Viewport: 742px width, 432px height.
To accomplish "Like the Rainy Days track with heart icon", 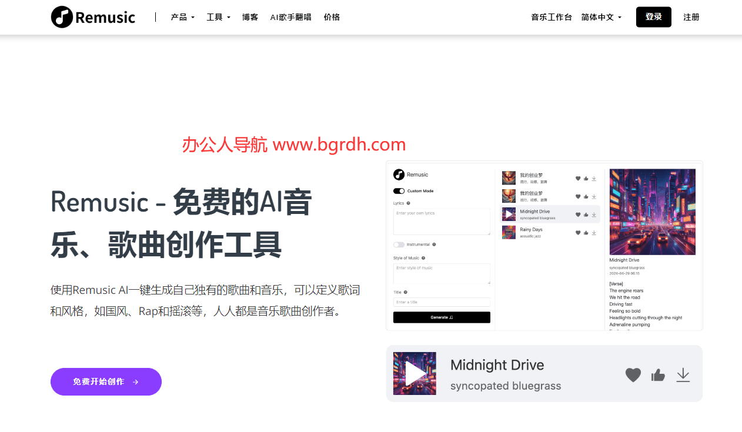I will 578,233.
